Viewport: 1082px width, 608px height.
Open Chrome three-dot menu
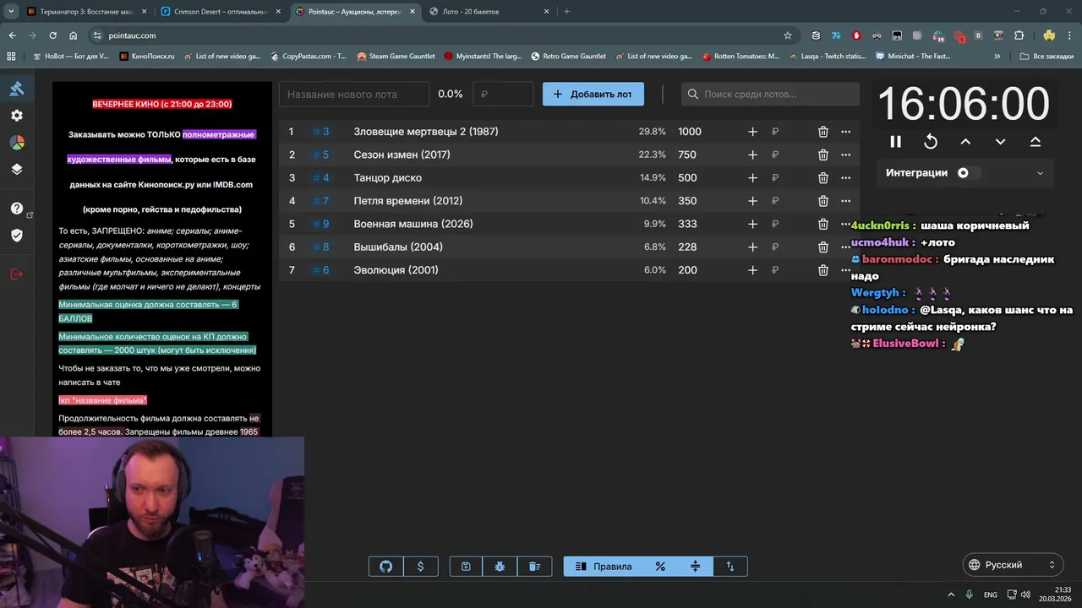[1069, 35]
